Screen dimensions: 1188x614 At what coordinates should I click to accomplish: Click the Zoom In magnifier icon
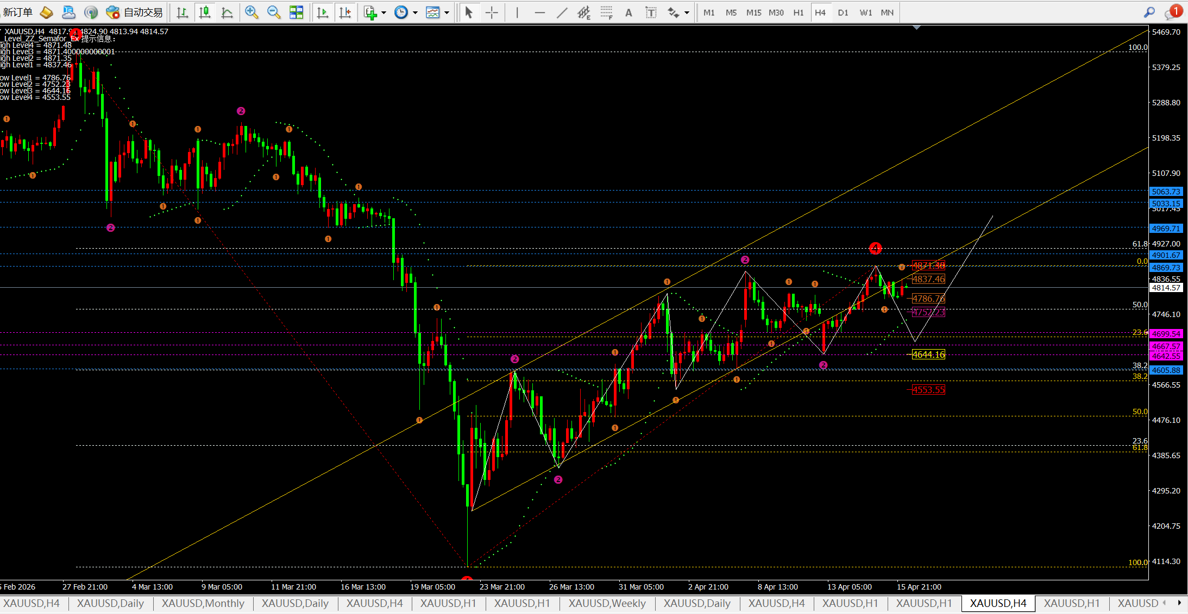tap(251, 12)
